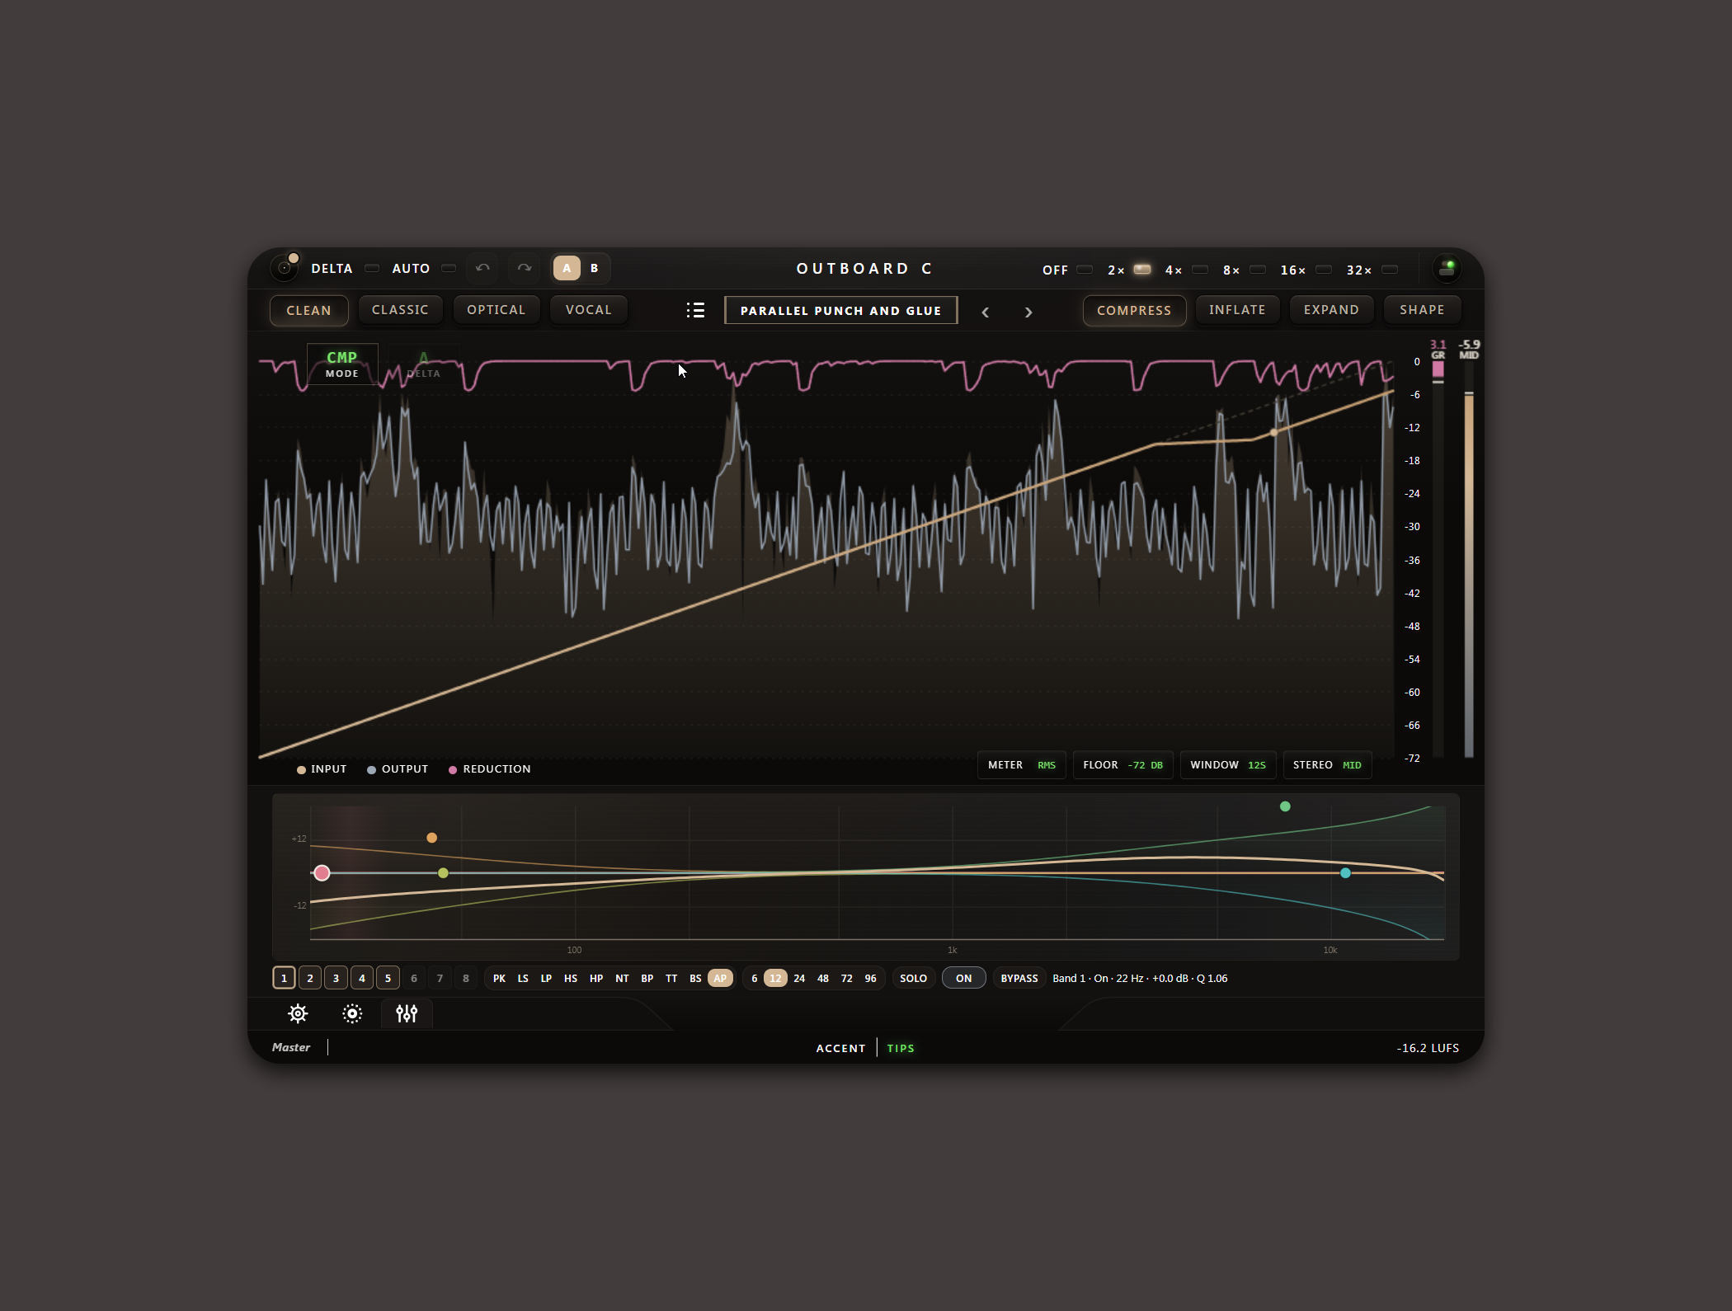Viewport: 1732px width, 1311px height.
Task: Undo the last change
Action: point(483,268)
